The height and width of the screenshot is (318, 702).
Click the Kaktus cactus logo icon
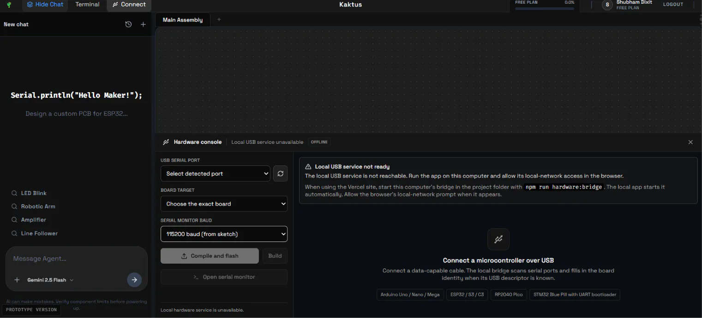tap(9, 5)
